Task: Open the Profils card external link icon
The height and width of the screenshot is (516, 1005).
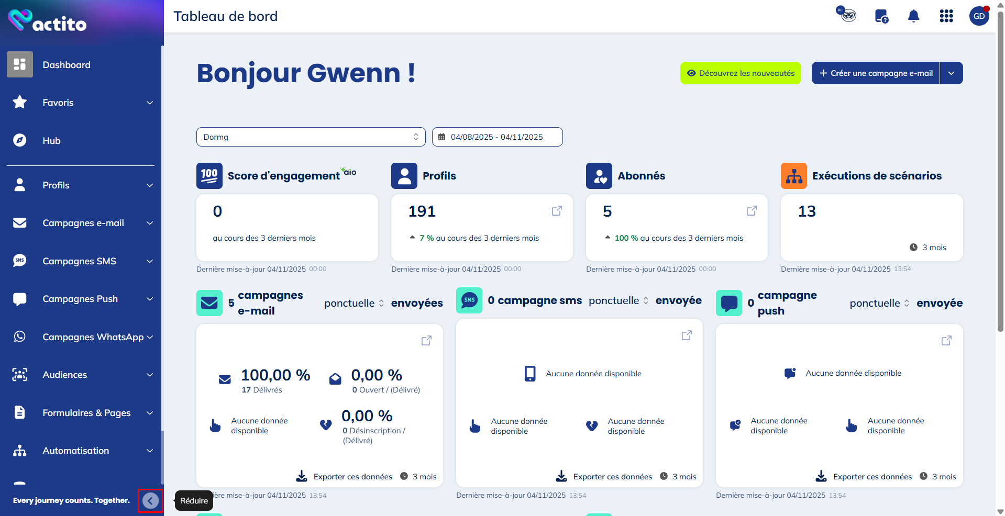Action: (x=557, y=210)
